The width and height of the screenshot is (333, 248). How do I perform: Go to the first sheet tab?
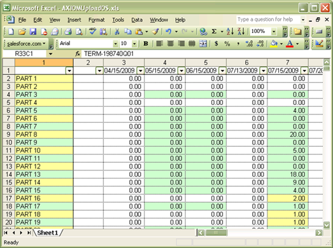pos(6,233)
